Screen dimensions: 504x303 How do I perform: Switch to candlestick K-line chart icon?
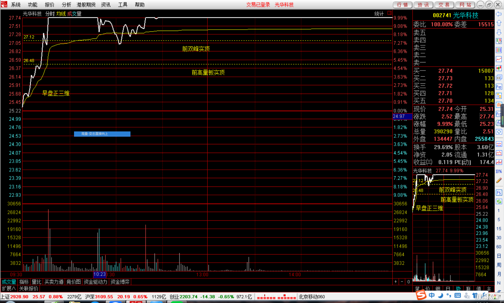pyautogui.click(x=499, y=68)
